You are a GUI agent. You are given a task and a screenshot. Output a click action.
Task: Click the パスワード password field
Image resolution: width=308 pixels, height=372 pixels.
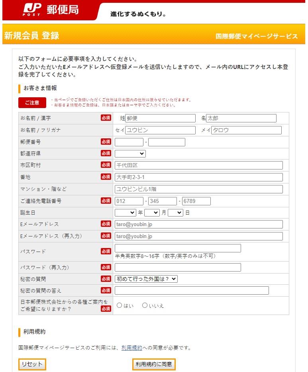point(178,248)
